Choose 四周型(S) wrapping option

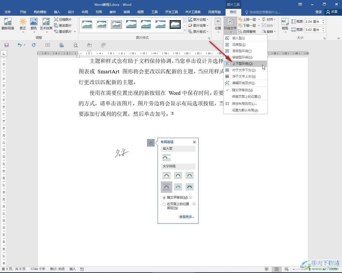coord(245,45)
